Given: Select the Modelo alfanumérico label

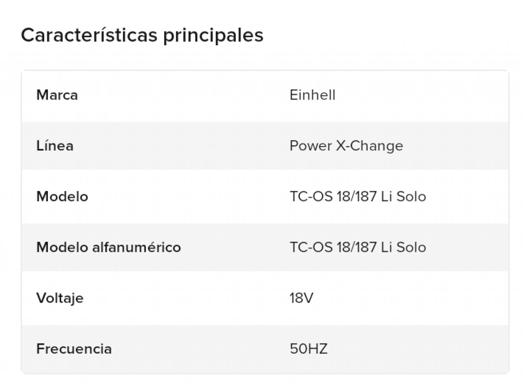Looking at the screenshot, I should tap(109, 247).
